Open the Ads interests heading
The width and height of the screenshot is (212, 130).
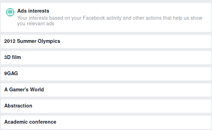[x=33, y=11]
